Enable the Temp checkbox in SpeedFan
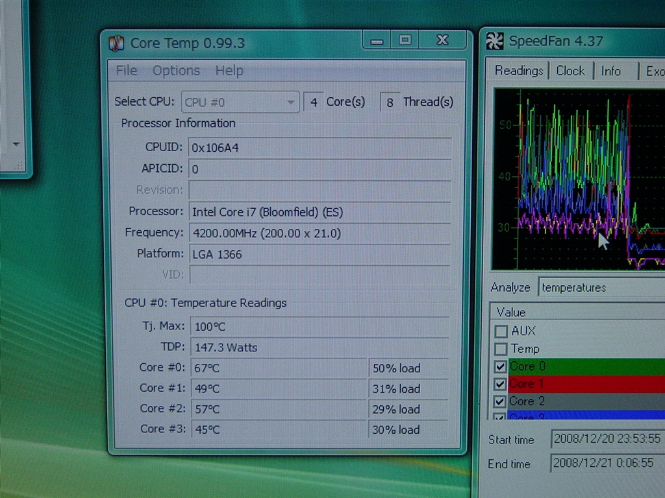665x498 pixels. [501, 349]
